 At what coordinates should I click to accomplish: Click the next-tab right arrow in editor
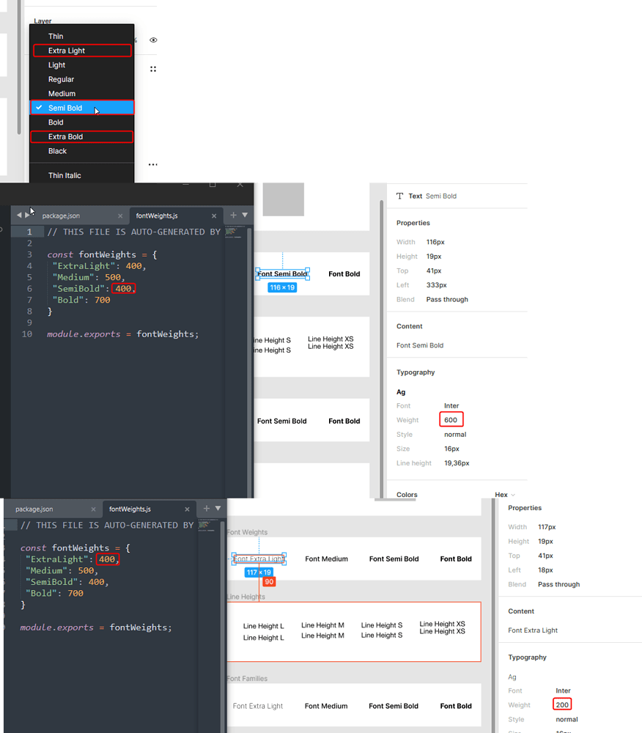[x=27, y=215]
